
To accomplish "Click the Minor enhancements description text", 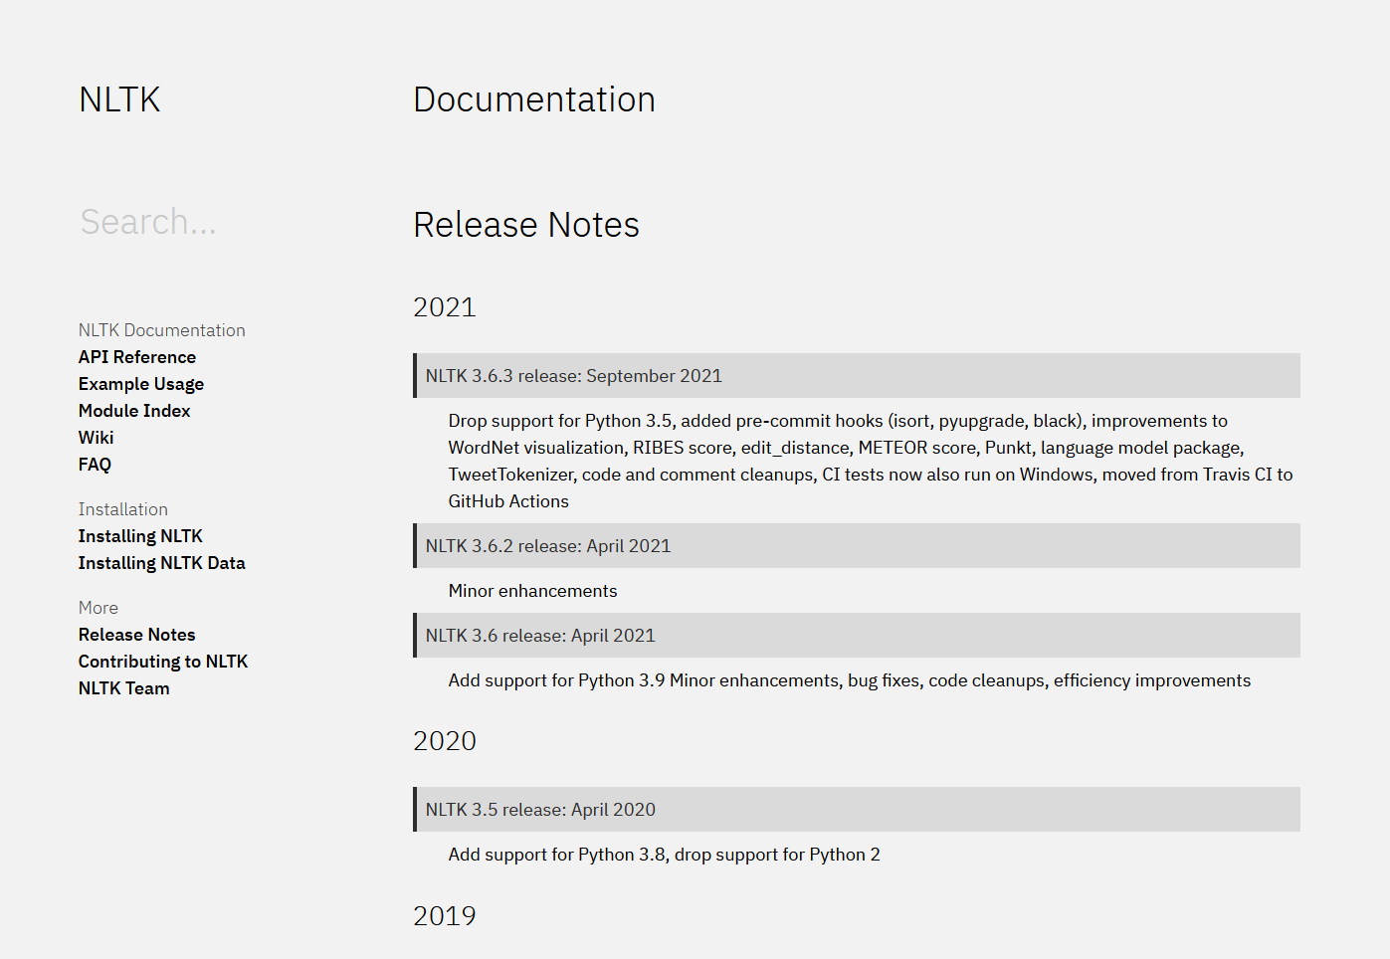I will (x=532, y=591).
